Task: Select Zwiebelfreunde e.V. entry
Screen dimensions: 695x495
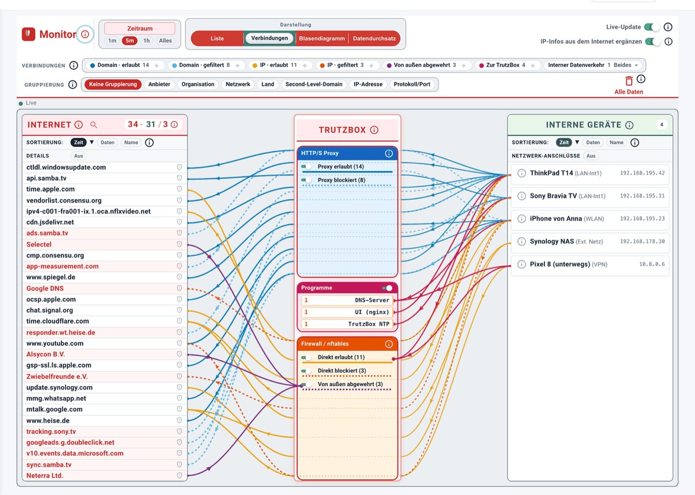Action: [104, 376]
